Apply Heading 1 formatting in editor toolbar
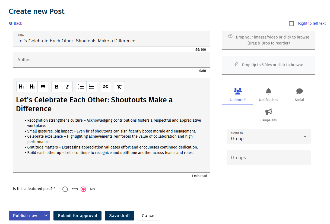This screenshot has height=224, width=330. tap(22, 87)
